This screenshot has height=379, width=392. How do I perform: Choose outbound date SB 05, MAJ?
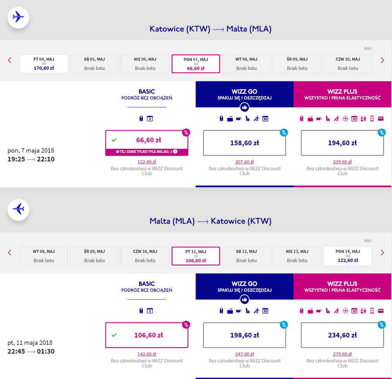coord(95,64)
